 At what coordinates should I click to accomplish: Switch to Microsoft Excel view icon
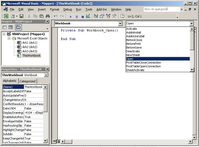coord(6,16)
